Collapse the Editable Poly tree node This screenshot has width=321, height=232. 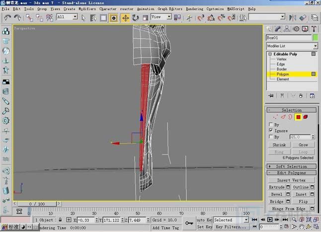[270, 54]
